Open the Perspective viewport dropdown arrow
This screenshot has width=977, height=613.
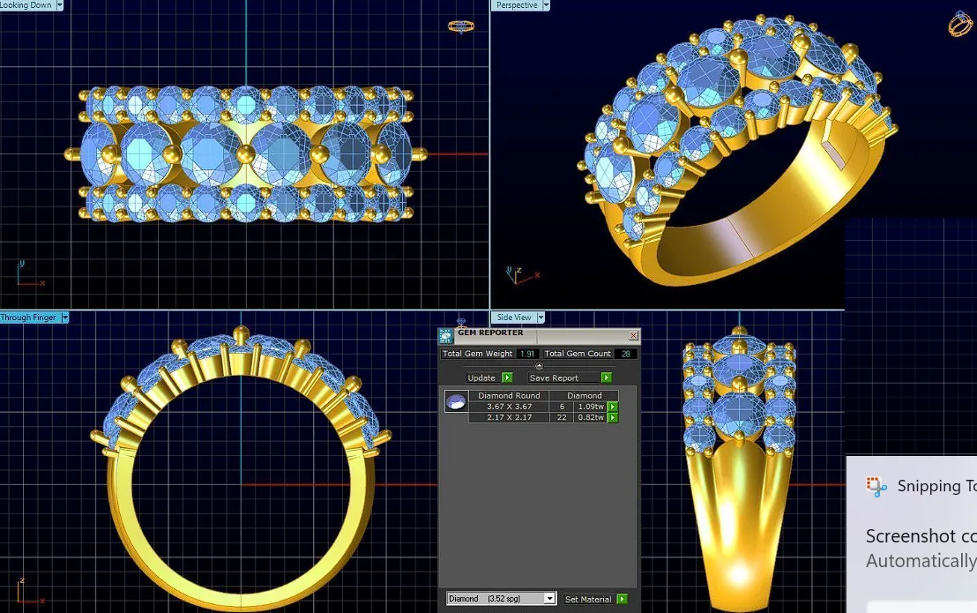pos(546,5)
